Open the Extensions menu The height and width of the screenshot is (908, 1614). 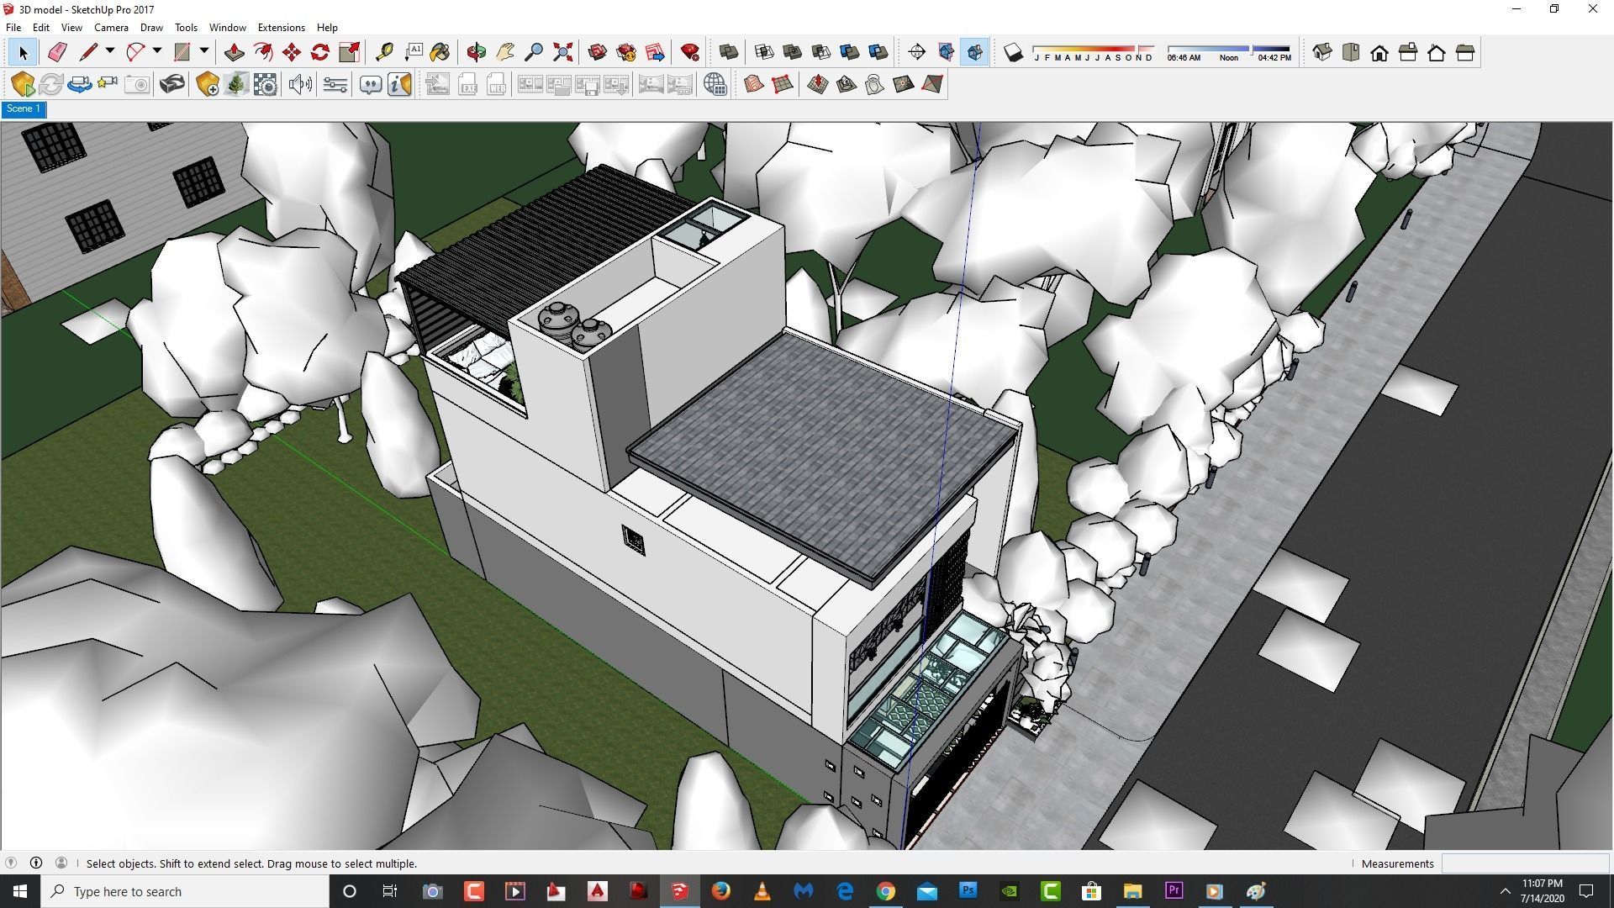pos(281,28)
